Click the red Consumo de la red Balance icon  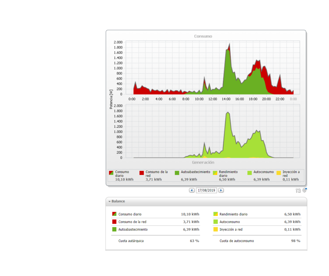click(114, 222)
